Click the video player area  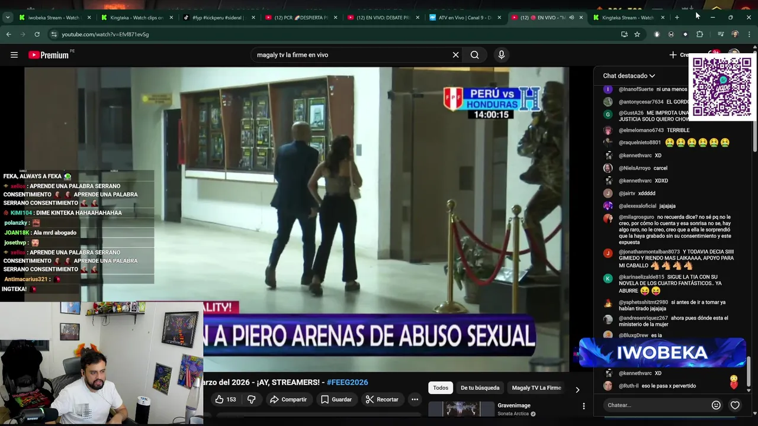point(296,219)
